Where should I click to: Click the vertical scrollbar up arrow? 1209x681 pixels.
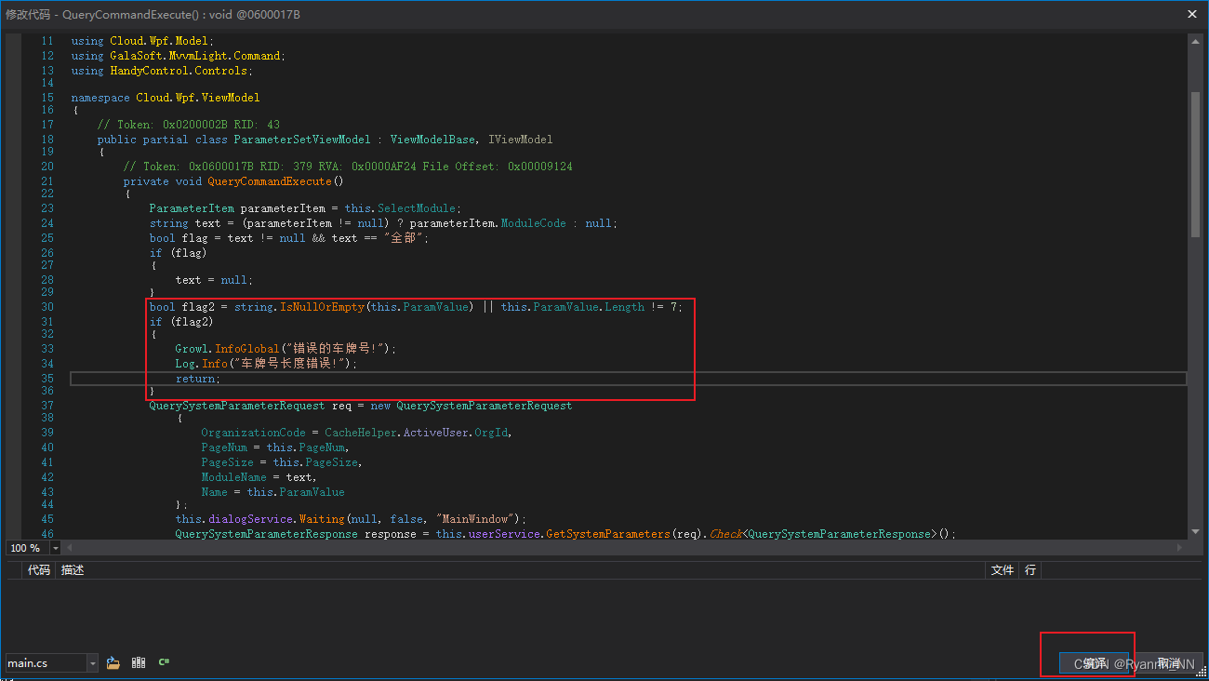point(1195,40)
